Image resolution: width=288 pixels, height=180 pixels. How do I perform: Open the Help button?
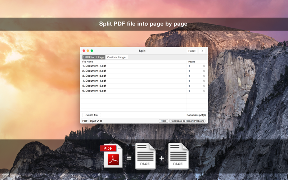(163, 121)
